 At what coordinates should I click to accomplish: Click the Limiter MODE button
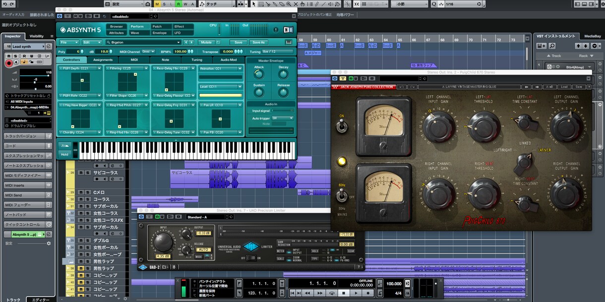pyautogui.click(x=199, y=257)
